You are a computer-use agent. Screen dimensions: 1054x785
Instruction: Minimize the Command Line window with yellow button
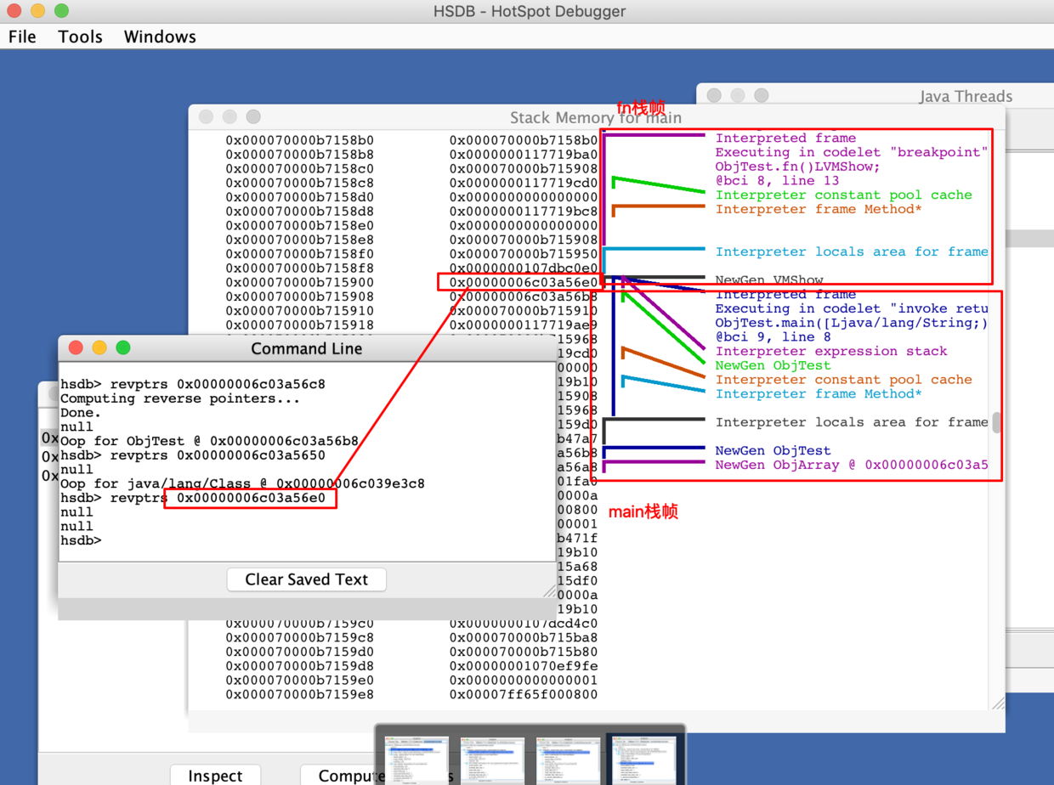(99, 347)
